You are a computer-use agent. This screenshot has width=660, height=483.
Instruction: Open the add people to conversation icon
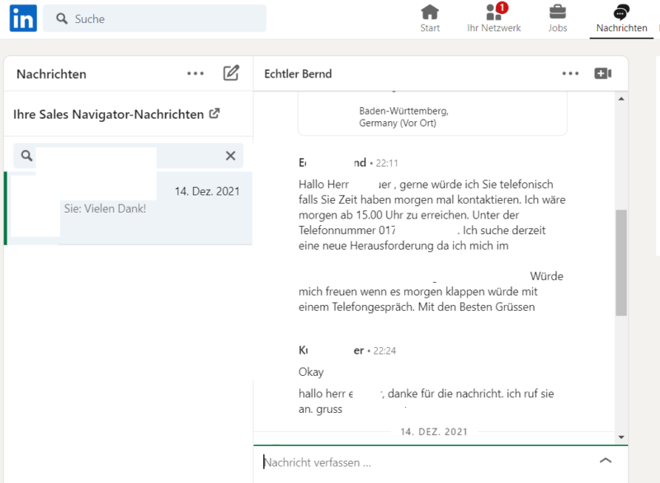pos(603,73)
